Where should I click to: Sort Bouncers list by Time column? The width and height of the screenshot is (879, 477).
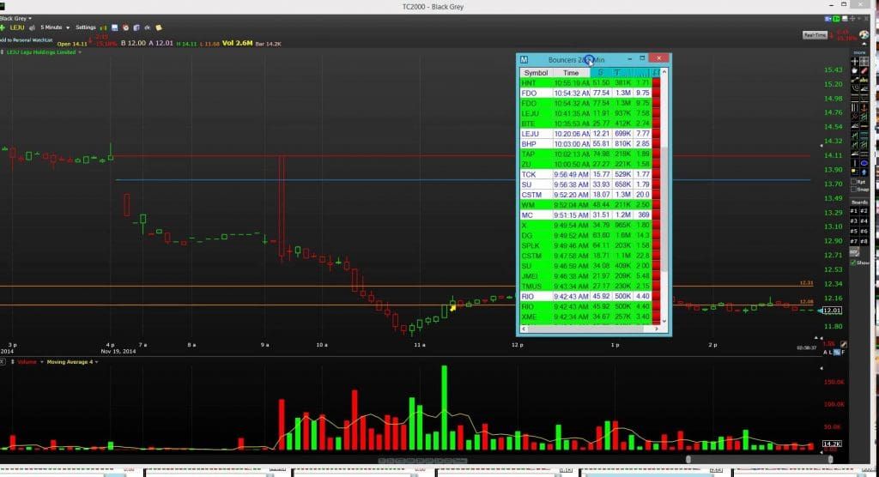coord(571,73)
